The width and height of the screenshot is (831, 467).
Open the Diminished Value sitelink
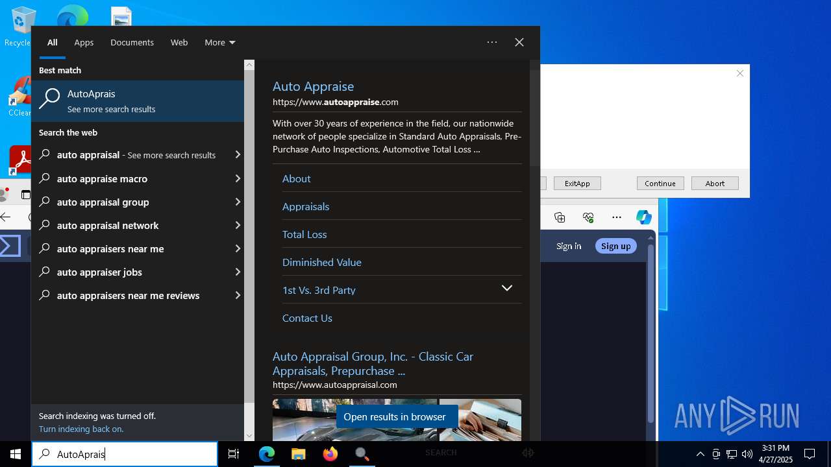tap(322, 262)
